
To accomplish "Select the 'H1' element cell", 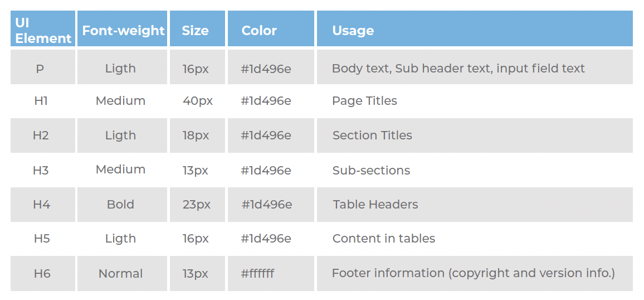I will click(41, 101).
